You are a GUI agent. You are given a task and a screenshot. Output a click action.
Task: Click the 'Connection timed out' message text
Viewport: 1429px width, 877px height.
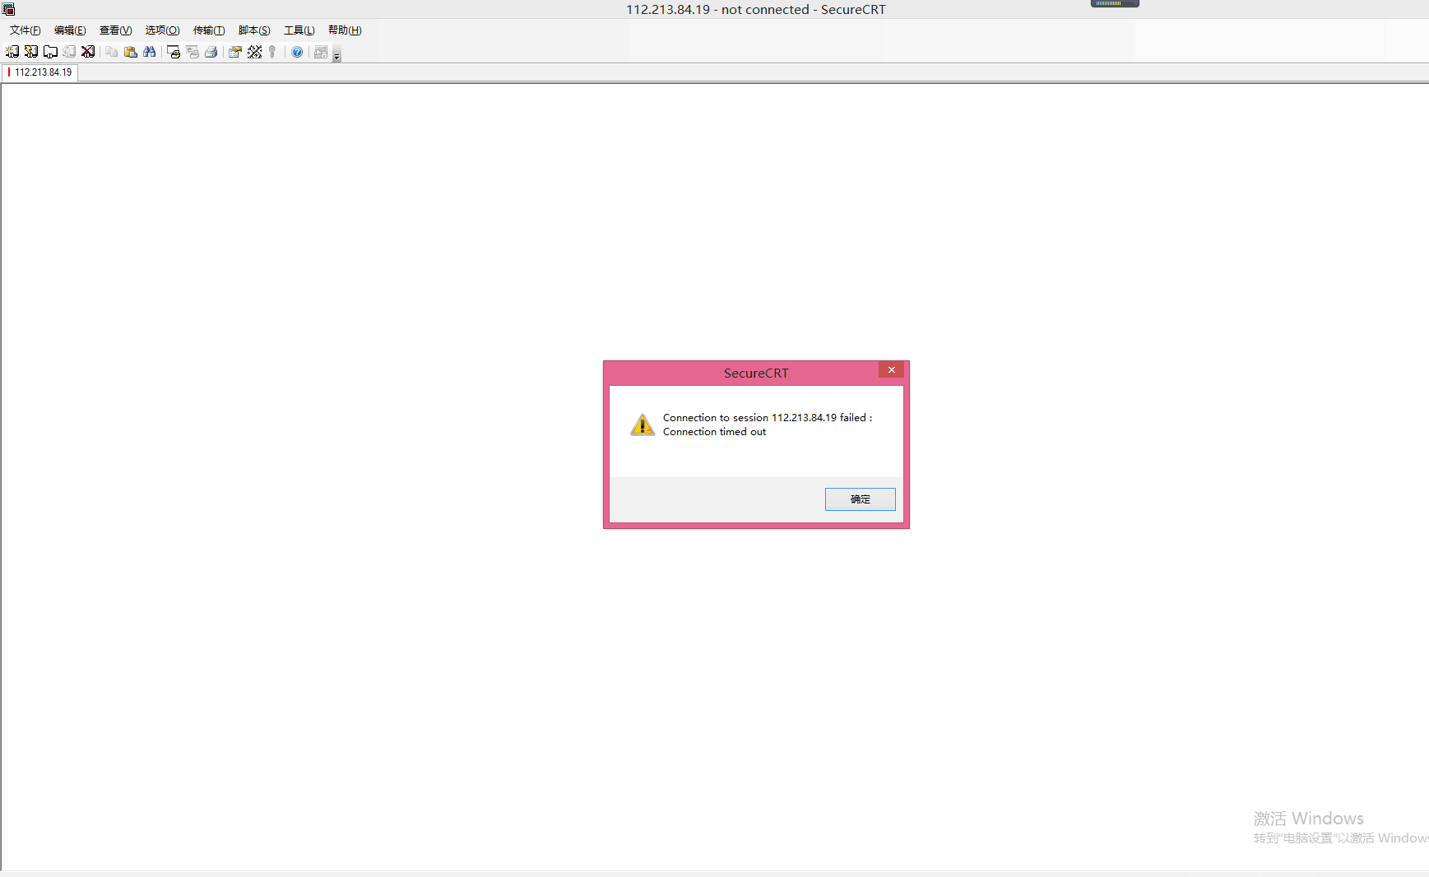click(x=714, y=432)
